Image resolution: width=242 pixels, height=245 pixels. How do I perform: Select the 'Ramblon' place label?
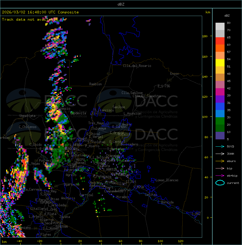95,84
